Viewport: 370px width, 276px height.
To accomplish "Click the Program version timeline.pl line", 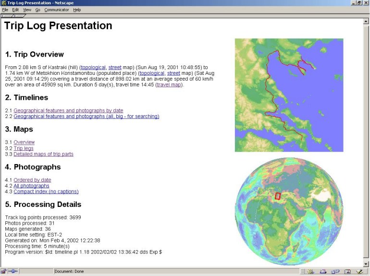I will [84, 252].
